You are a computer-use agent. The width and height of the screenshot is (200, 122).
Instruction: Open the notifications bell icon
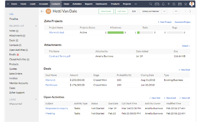pos(163,4)
